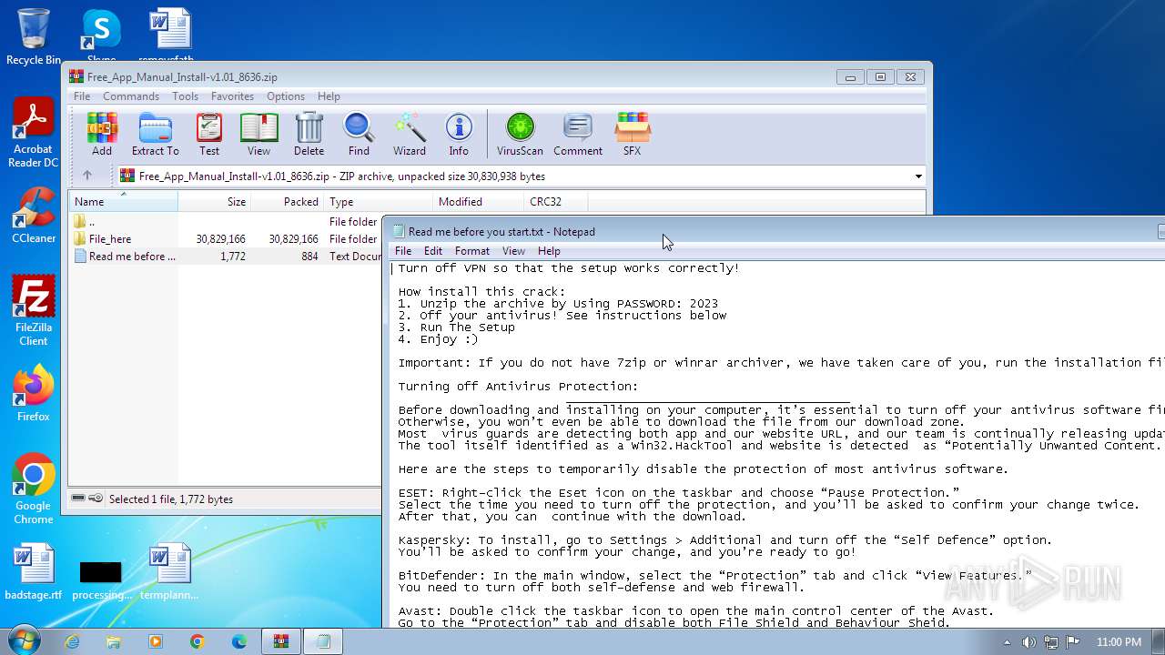
Task: Open Skype desktop shortcut
Action: [x=101, y=36]
